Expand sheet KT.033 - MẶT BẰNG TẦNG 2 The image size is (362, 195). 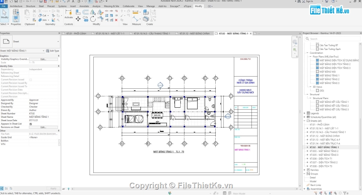coord(307,151)
